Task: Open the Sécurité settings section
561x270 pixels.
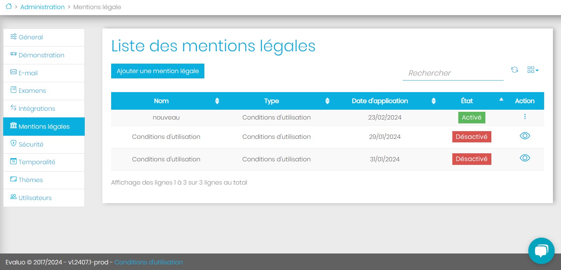Action: tap(31, 144)
